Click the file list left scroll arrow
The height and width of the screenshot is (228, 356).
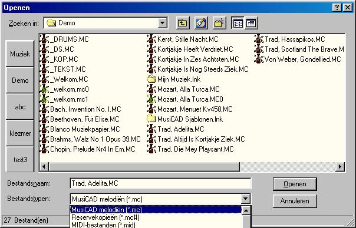click(44, 167)
